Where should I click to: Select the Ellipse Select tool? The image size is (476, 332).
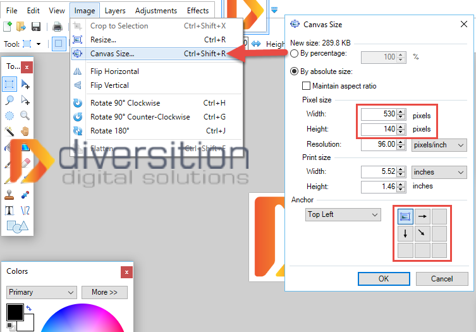click(9, 116)
